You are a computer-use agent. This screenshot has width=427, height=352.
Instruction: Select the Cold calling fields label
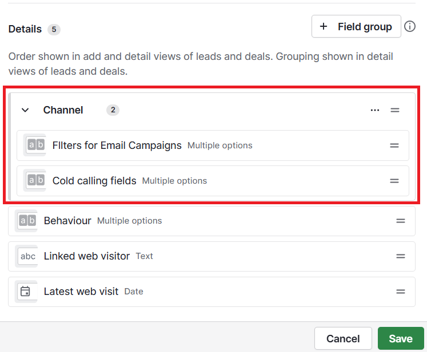tap(94, 181)
